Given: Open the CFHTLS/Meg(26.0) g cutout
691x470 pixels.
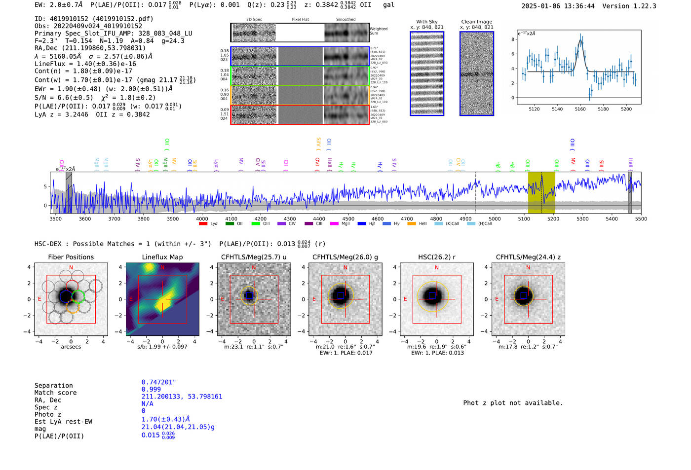Looking at the screenshot, I should 345,299.
